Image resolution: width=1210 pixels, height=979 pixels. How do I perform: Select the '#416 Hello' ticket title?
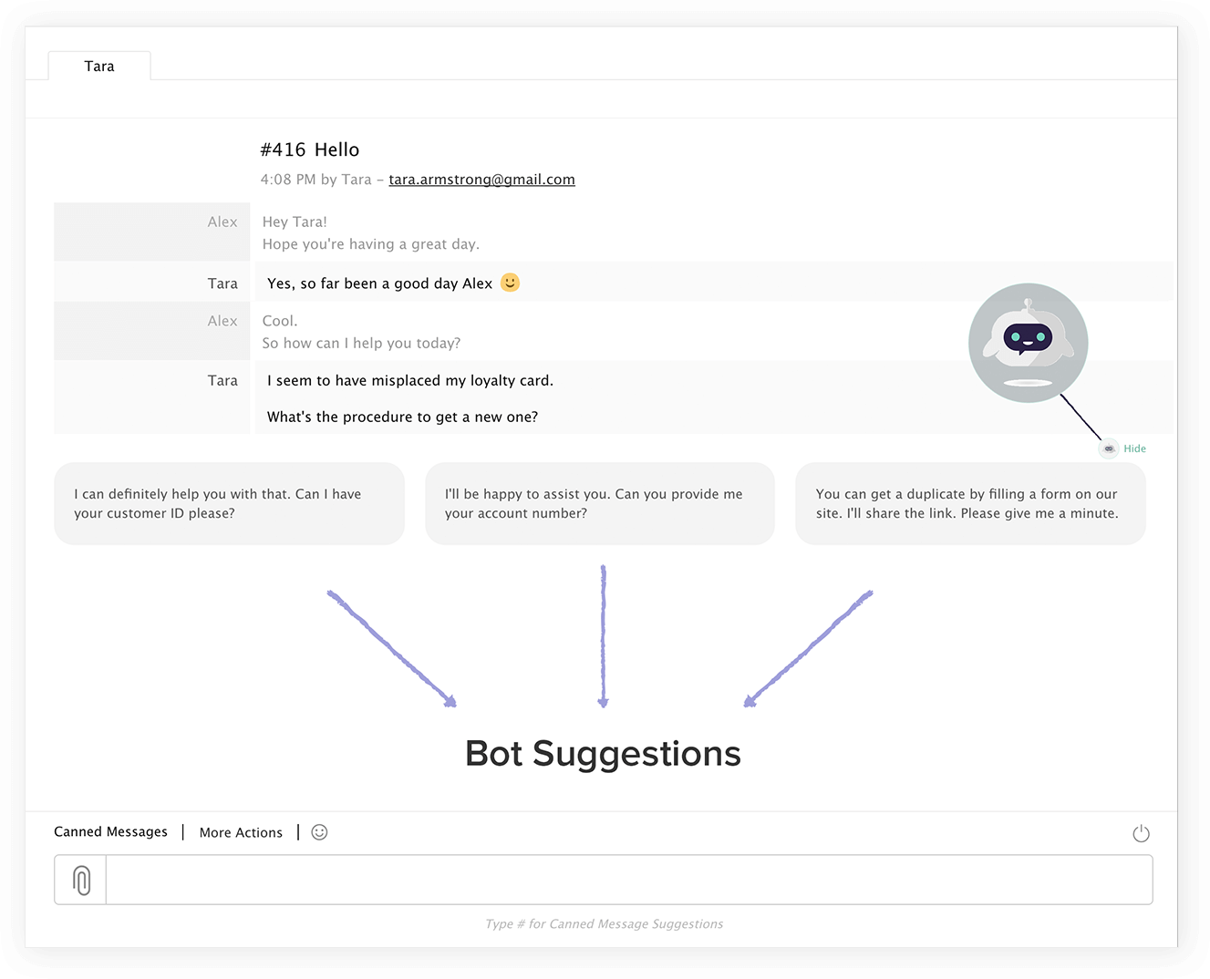(310, 149)
